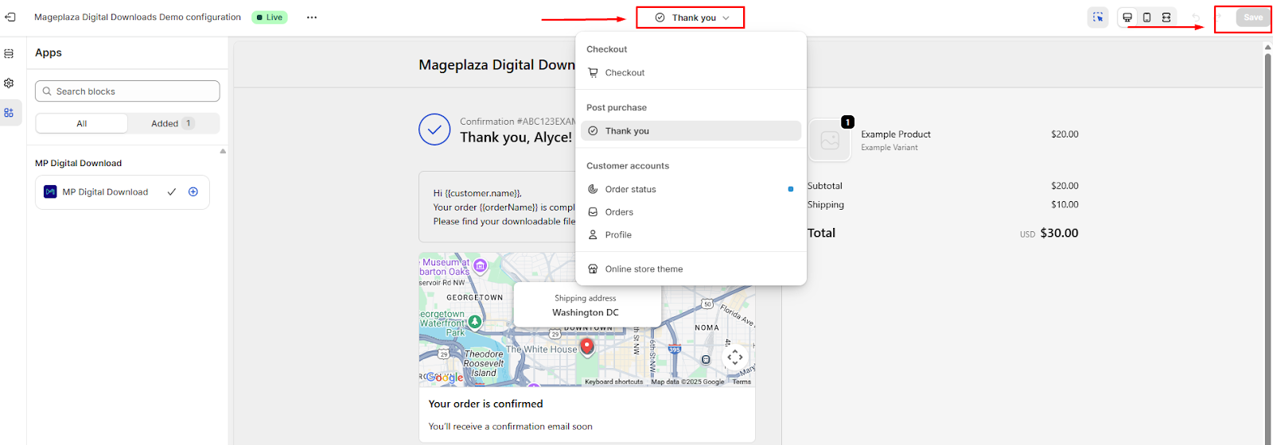
Task: Select Checkout from the page menu
Action: [625, 73]
